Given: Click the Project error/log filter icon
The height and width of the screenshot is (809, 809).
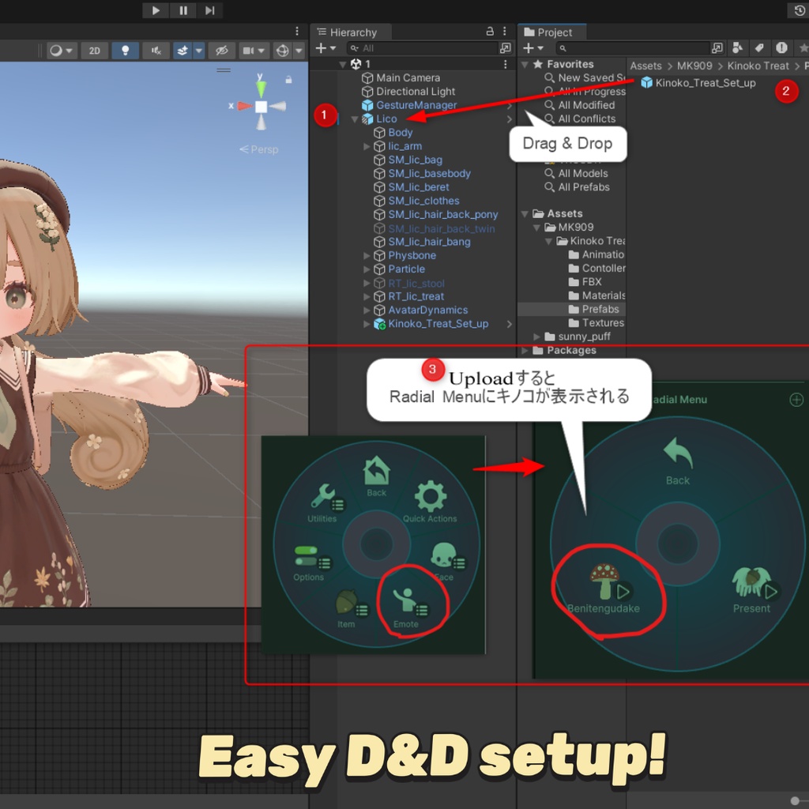Looking at the screenshot, I should click(x=781, y=48).
